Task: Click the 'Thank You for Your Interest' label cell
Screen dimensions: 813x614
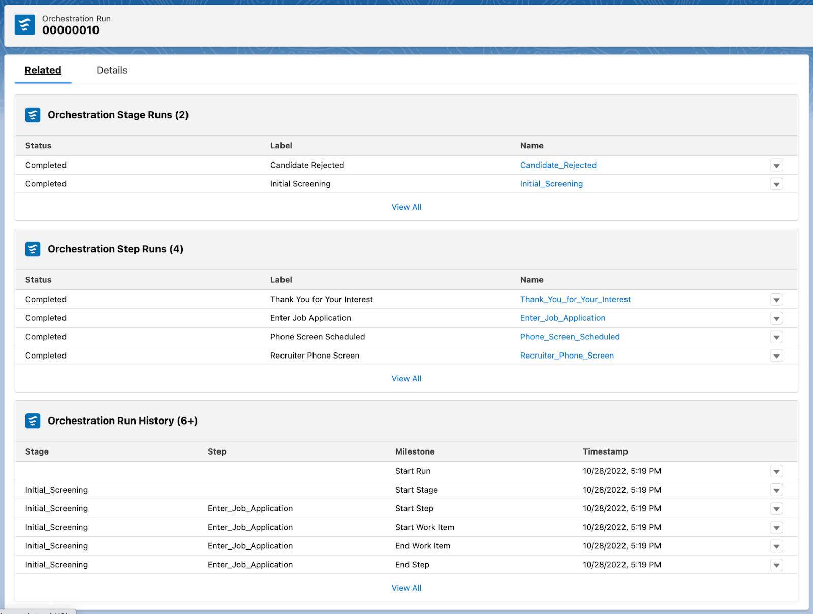Action: [322, 300]
